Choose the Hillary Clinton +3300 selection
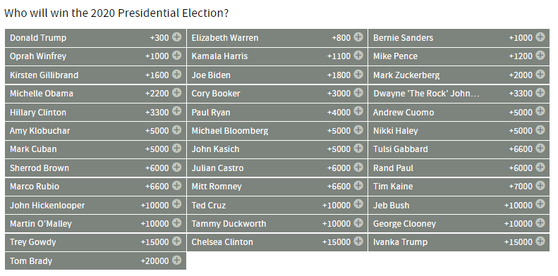The width and height of the screenshot is (558, 276). click(95, 112)
